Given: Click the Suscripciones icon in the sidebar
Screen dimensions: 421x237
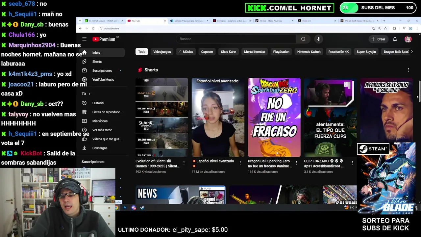Looking at the screenshot, I should (85, 70).
